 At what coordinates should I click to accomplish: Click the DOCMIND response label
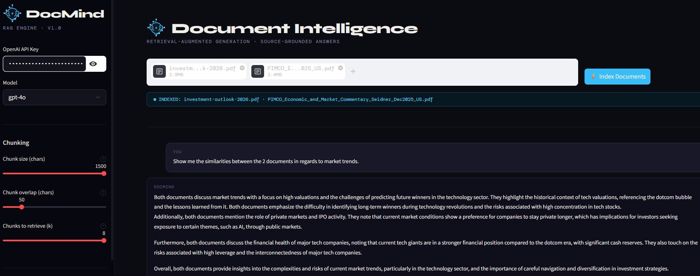[164, 187]
